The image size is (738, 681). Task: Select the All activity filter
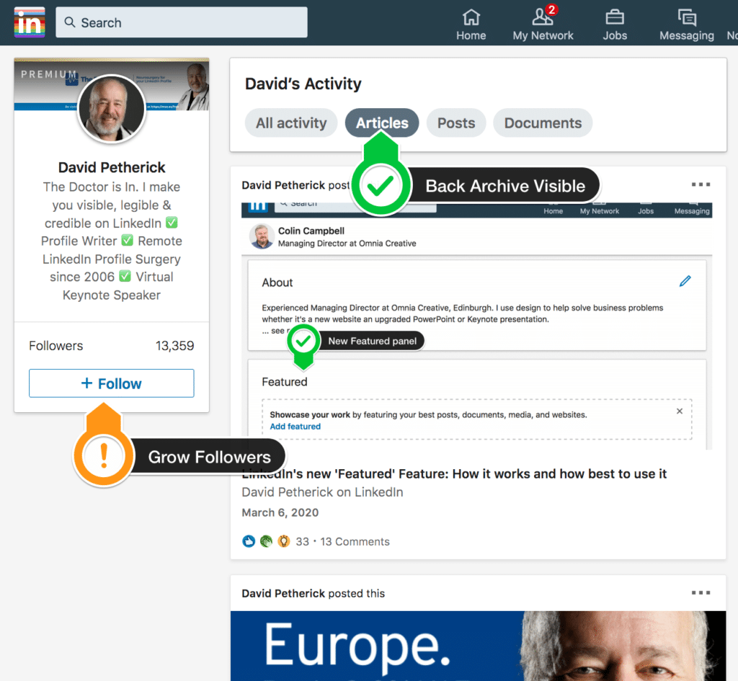(x=291, y=123)
